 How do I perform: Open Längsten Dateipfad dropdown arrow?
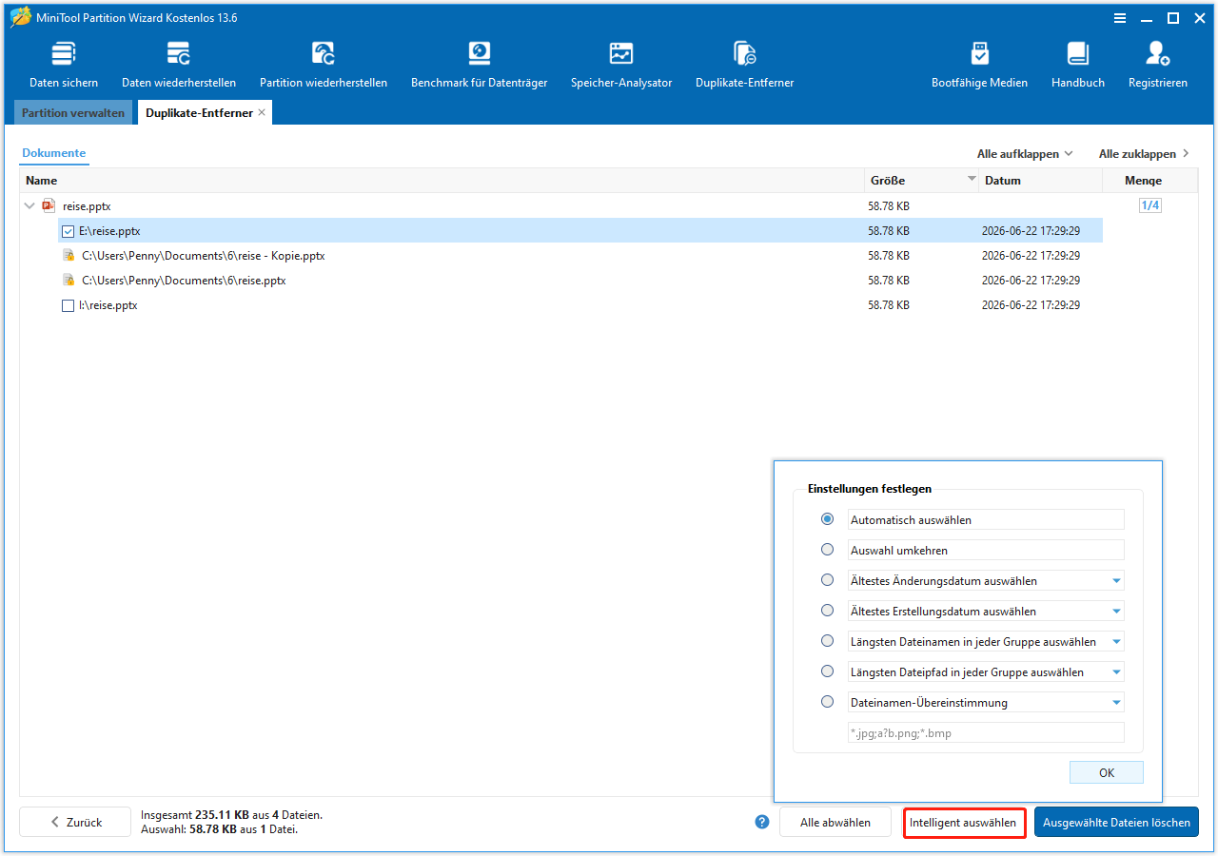tap(1116, 671)
